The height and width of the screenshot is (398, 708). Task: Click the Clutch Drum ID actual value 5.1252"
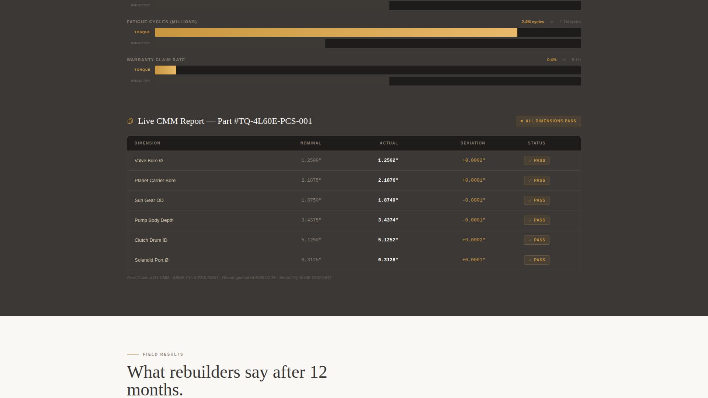(388, 240)
